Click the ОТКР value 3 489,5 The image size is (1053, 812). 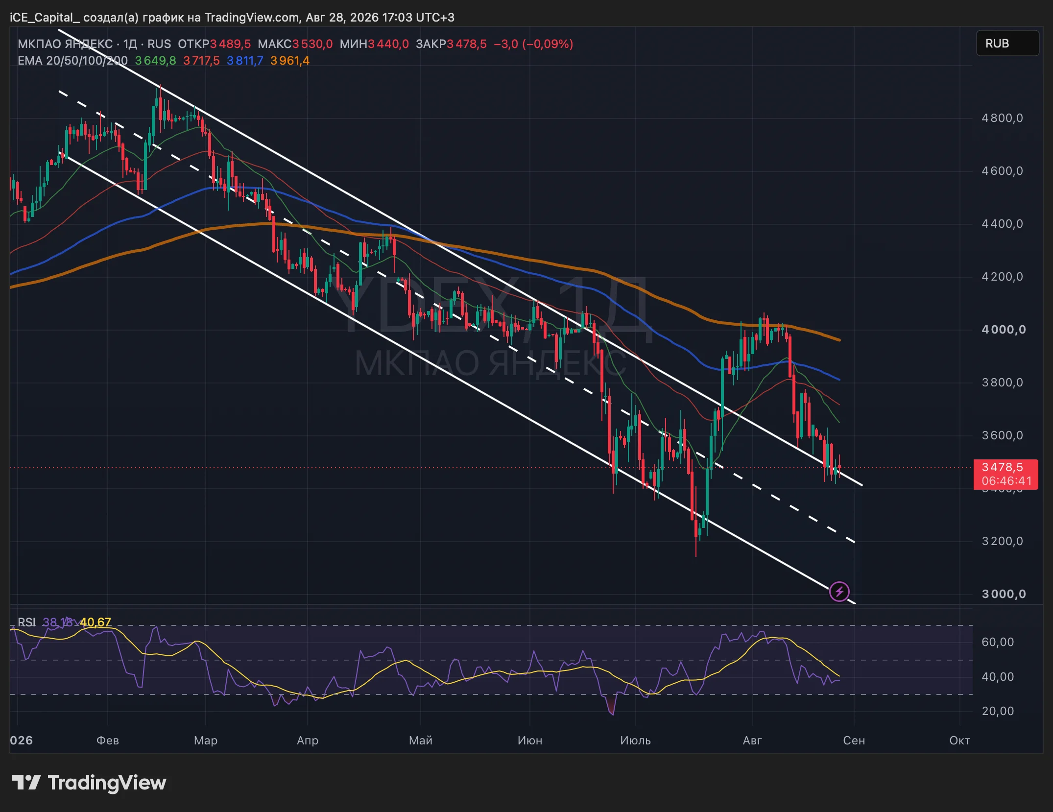click(230, 44)
